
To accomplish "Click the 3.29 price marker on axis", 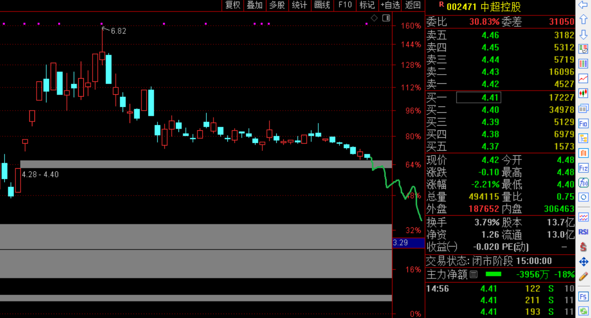I will [x=408, y=242].
